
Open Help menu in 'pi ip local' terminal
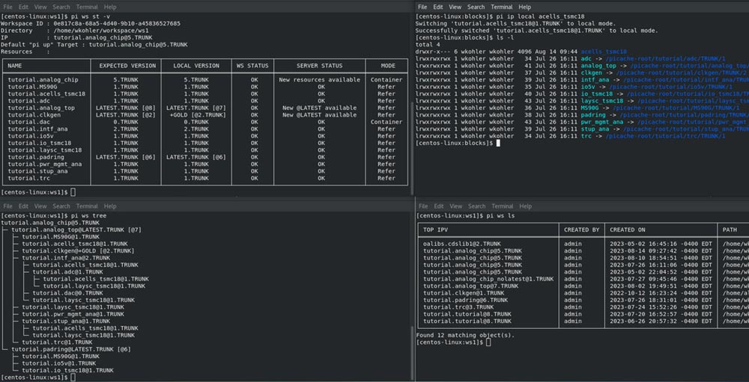point(525,7)
